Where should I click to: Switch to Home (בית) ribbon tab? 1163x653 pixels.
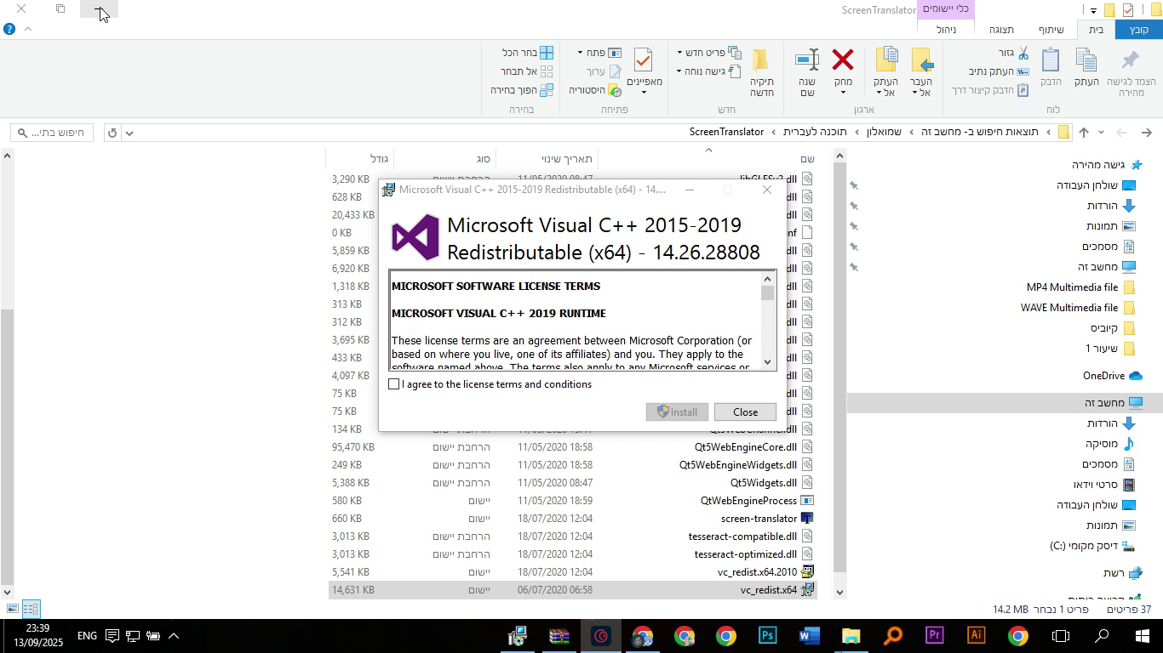tap(1096, 30)
